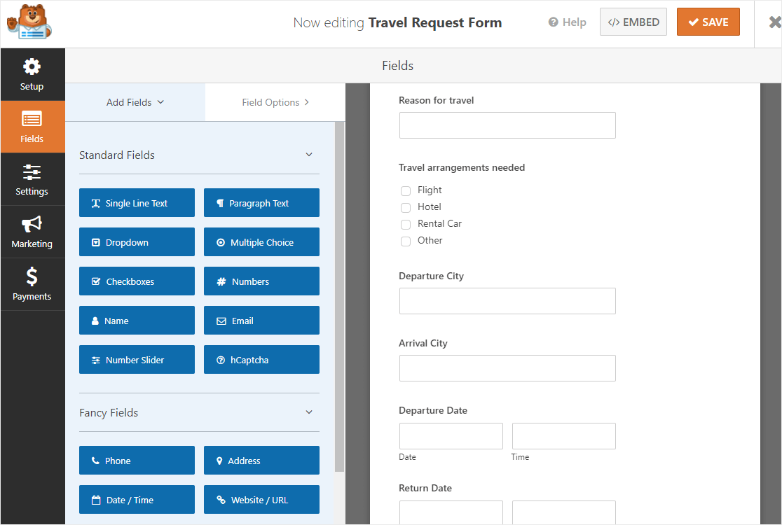Collapse the Fancy Fields section chevron
The width and height of the screenshot is (782, 525).
309,412
